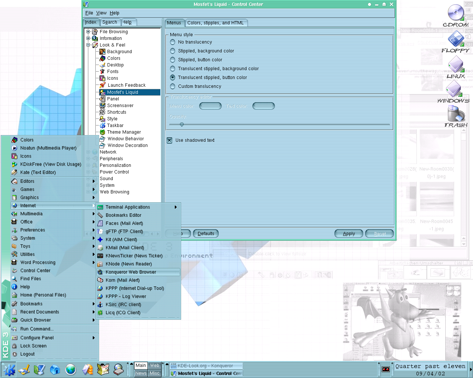Switch to the News virtual desktop

[141, 373]
